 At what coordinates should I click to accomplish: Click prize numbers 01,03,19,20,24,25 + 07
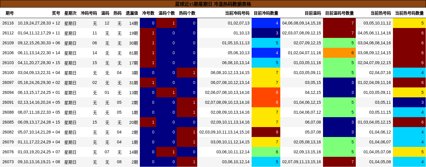click(39, 152)
